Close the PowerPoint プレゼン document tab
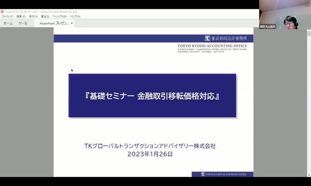The height and width of the screenshot is (186, 311). click(x=72, y=23)
